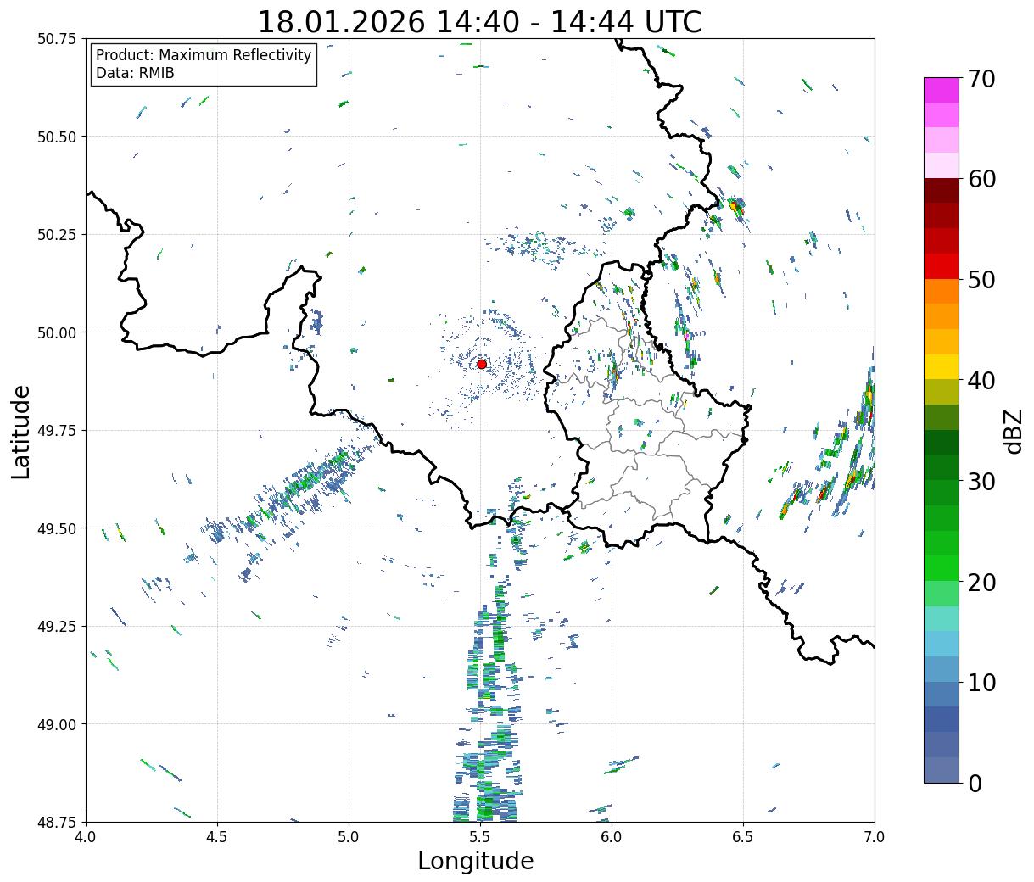Screen dimensions: 1034x882
Task: Click the longitude tick label 5.5
Action: click(480, 837)
